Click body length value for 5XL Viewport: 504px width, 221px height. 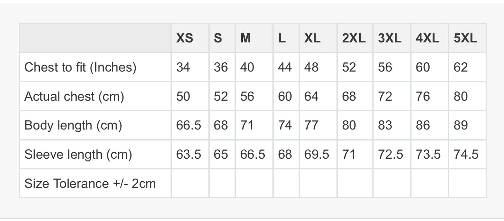(x=461, y=125)
